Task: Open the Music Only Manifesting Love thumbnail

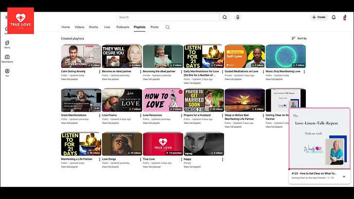Action: [285, 56]
